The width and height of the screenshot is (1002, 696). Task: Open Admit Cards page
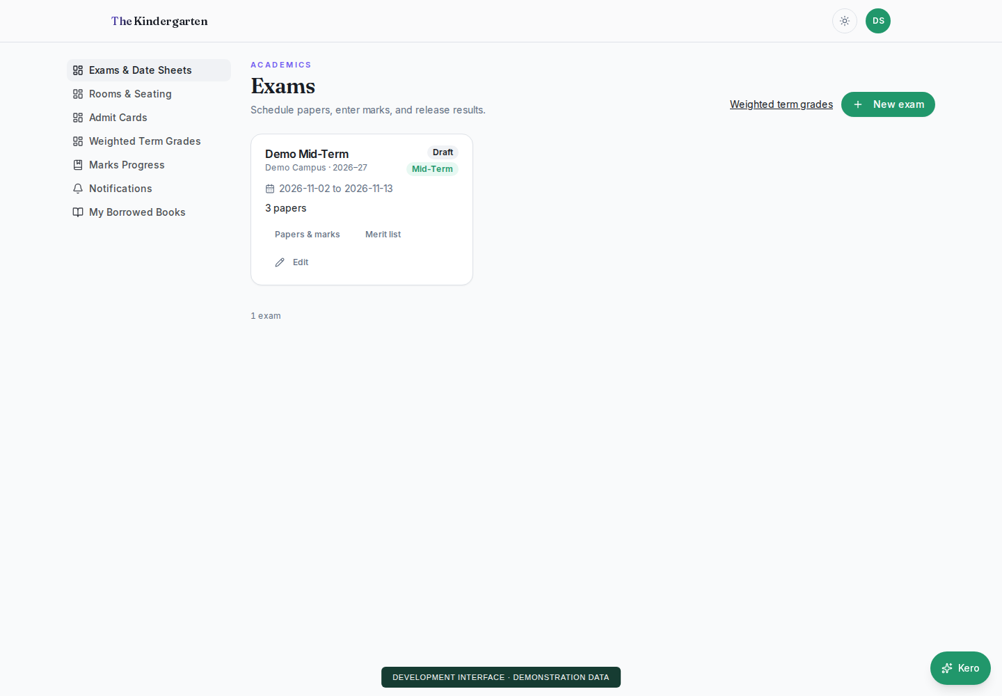coord(149,118)
